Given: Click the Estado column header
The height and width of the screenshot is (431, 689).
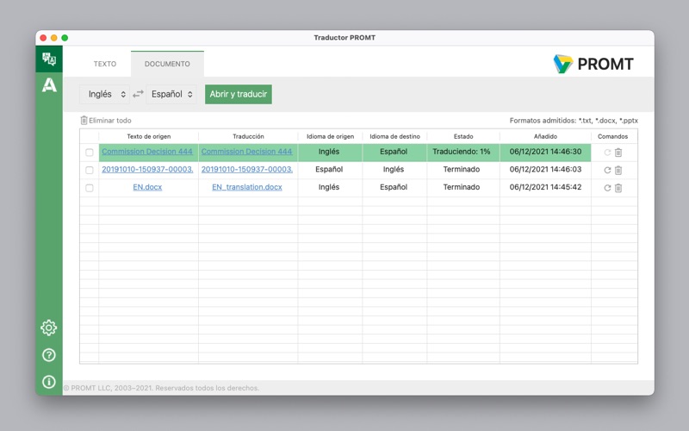Looking at the screenshot, I should click(x=463, y=136).
